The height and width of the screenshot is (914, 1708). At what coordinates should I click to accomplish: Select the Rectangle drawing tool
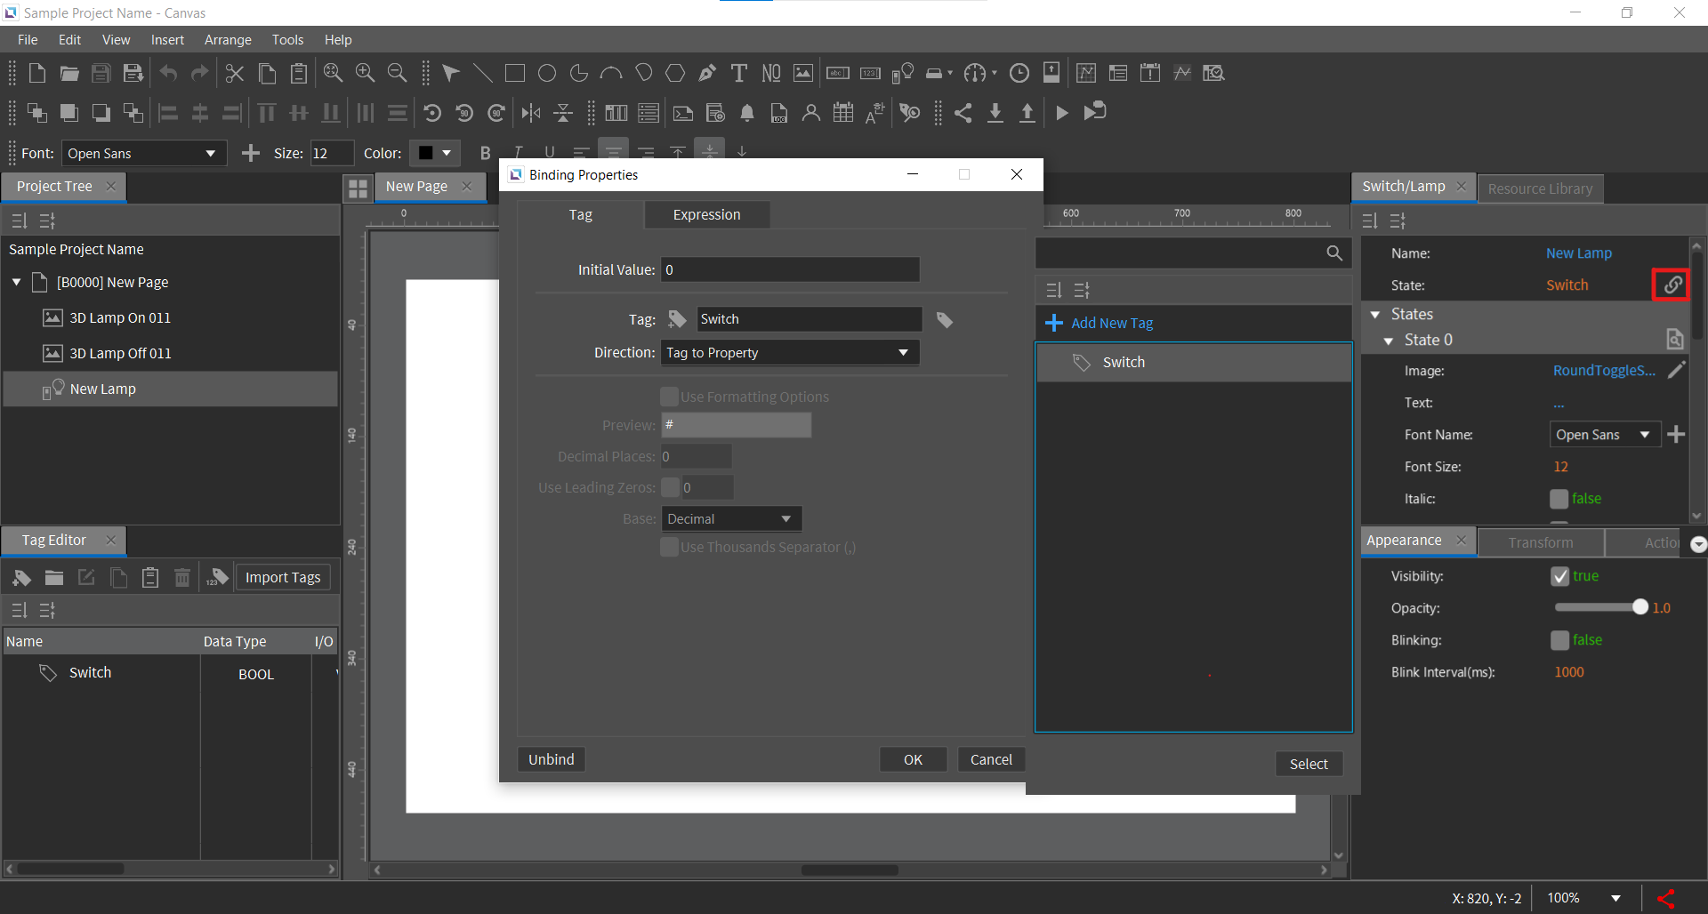[x=514, y=73]
